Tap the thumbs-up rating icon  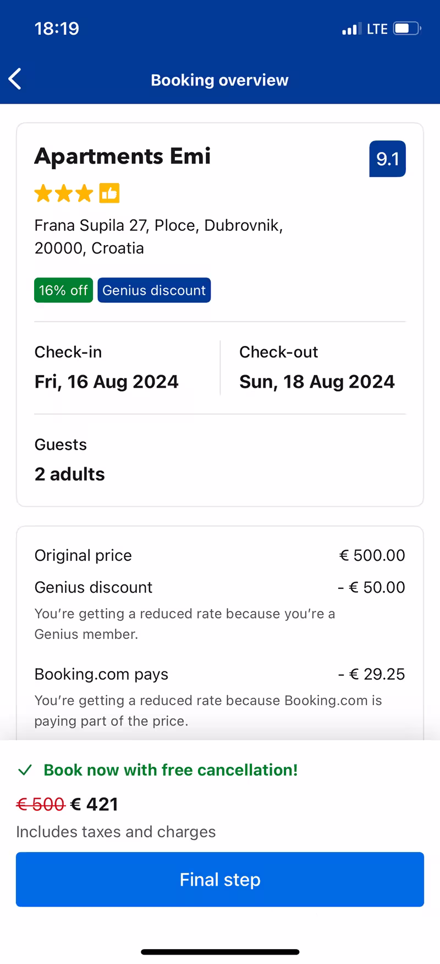tap(108, 193)
